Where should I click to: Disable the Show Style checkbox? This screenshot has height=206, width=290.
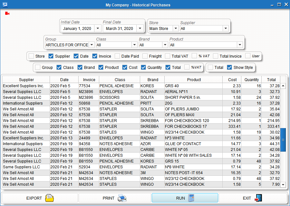coord(229,67)
